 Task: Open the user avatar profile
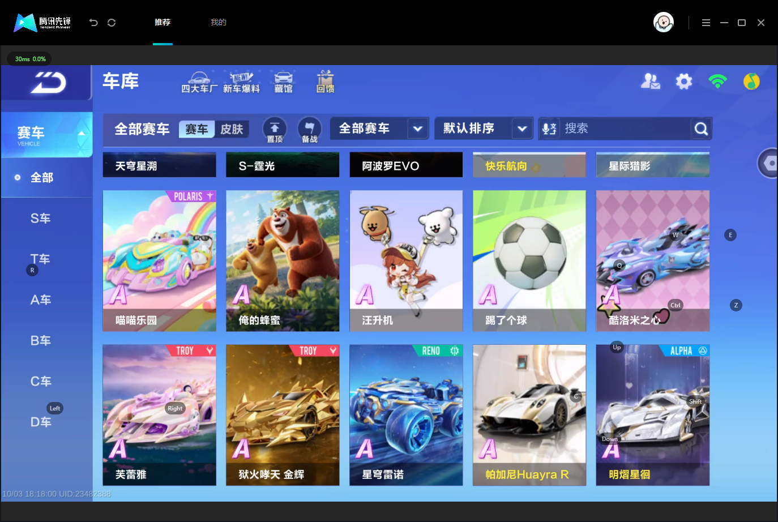[664, 23]
